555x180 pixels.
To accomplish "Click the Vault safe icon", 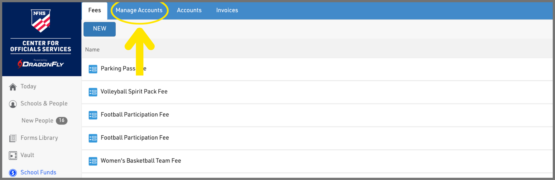I will [13, 156].
